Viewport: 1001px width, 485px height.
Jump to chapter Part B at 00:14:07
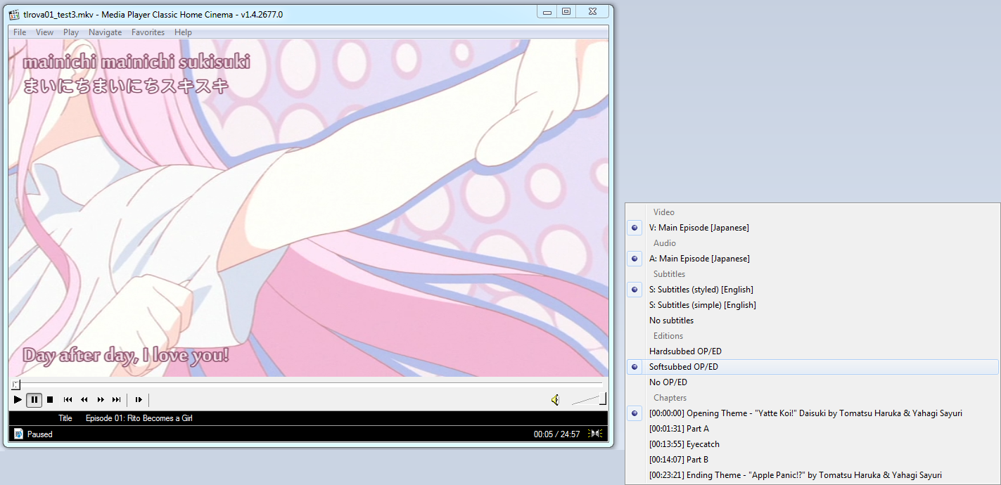tap(812, 460)
